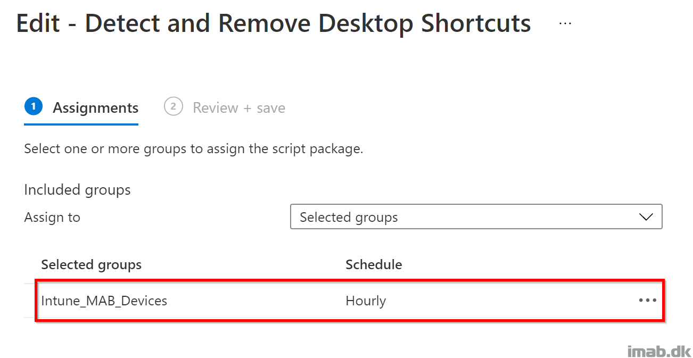Open the Intune_MAB_Devices row ellipsis menu

click(x=647, y=301)
